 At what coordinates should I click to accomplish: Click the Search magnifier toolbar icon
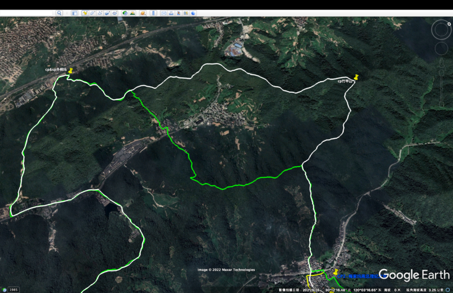click(59, 13)
